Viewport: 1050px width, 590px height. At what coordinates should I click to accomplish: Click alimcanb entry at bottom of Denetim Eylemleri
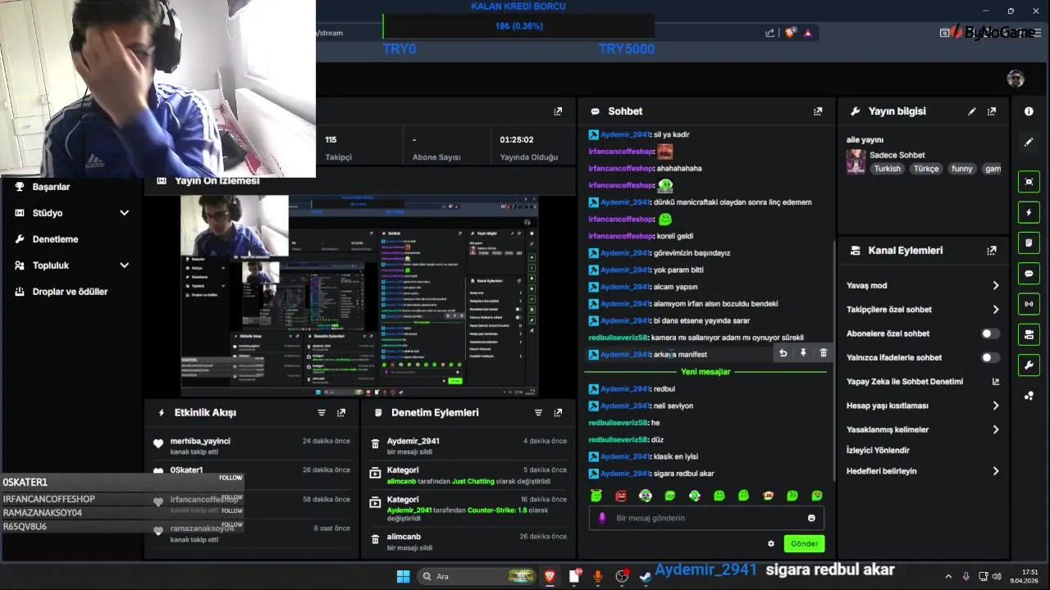point(404,537)
